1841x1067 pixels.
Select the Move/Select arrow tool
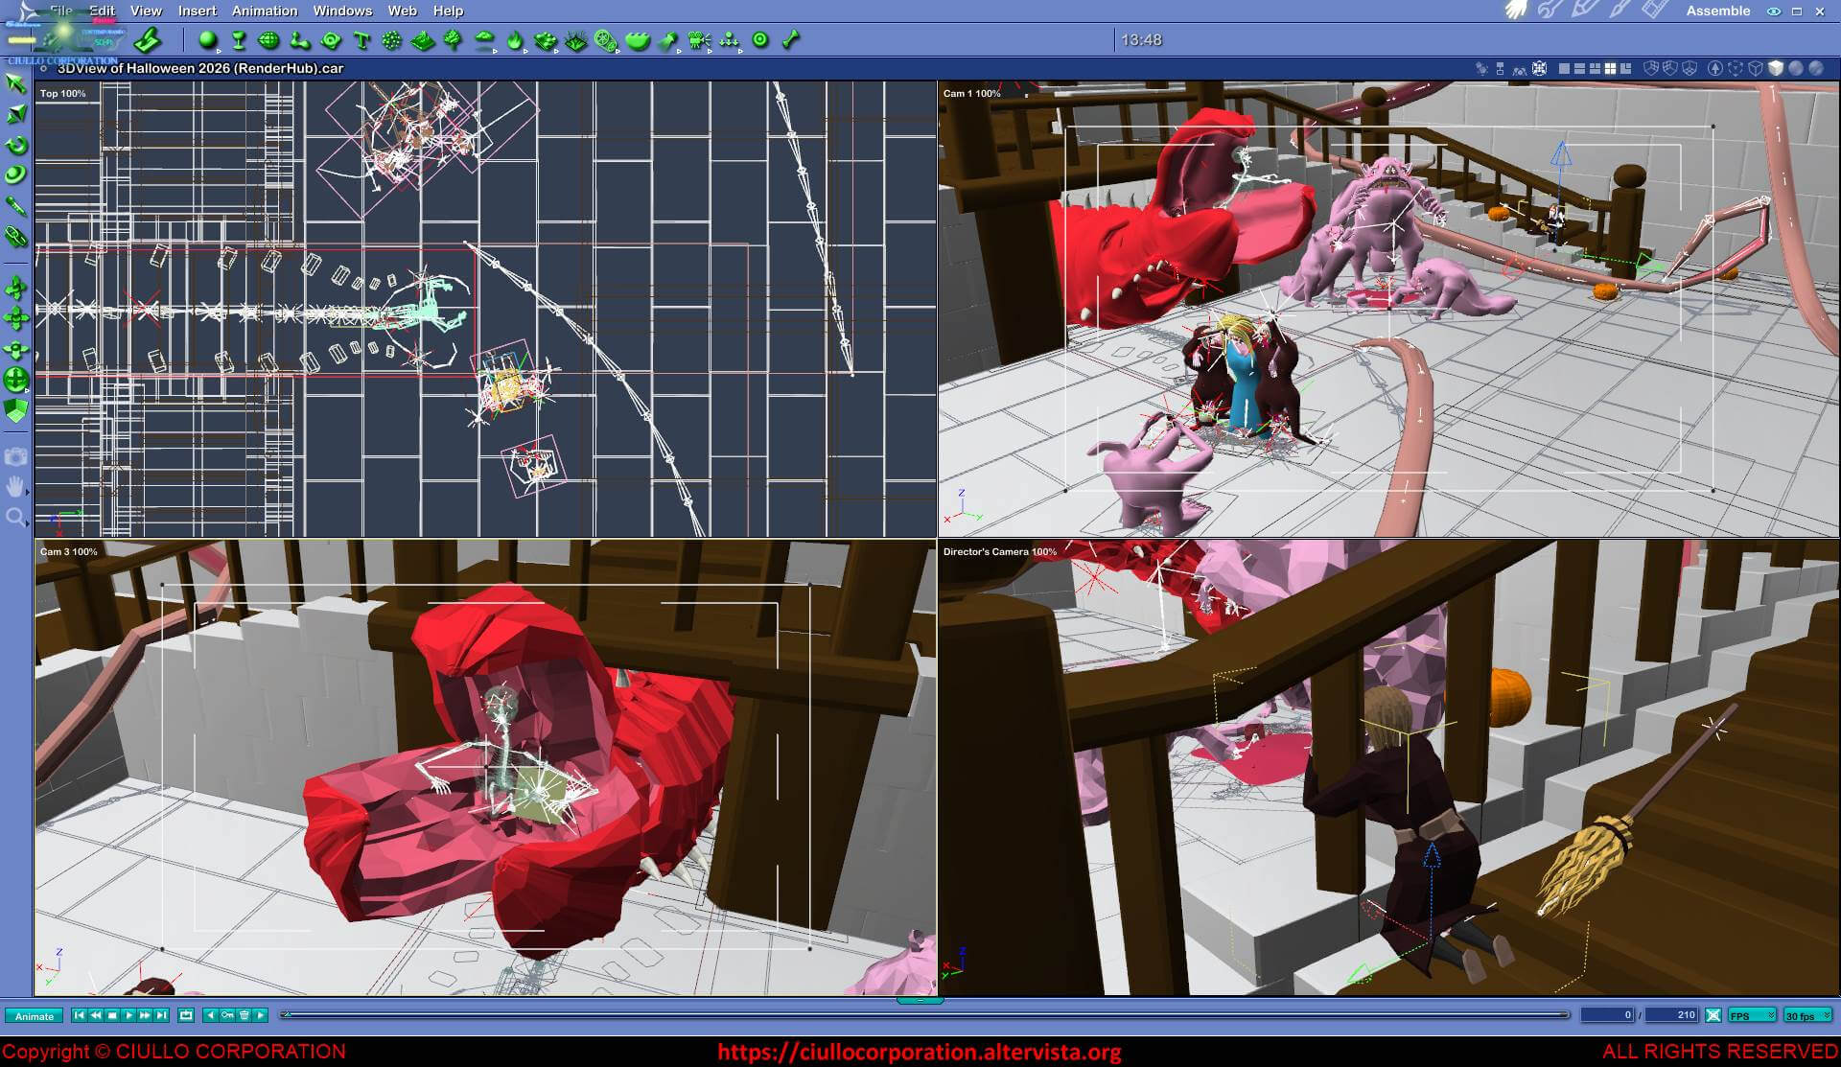click(16, 83)
